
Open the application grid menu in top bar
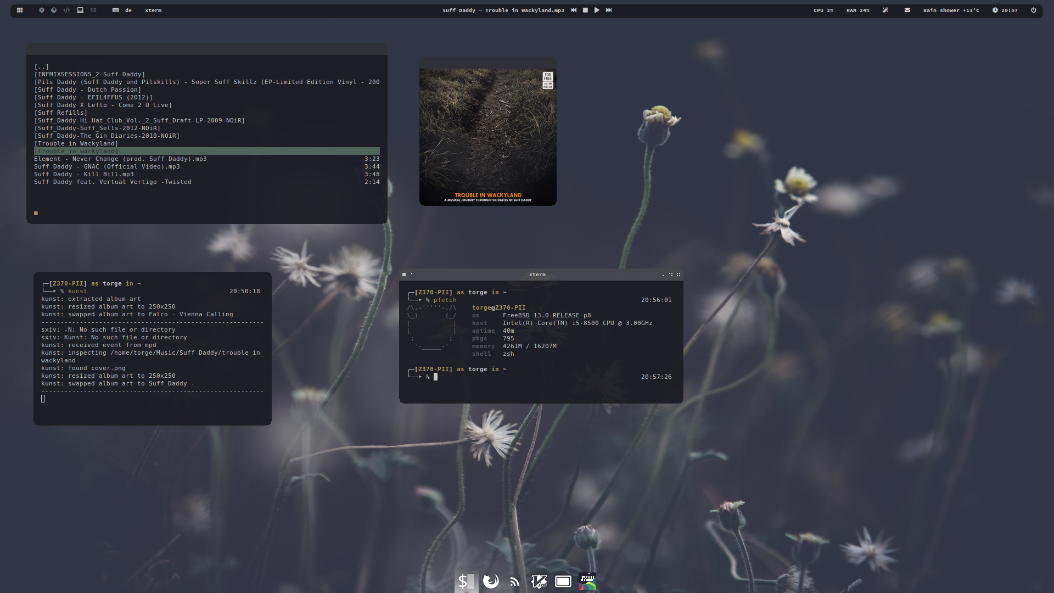point(20,10)
